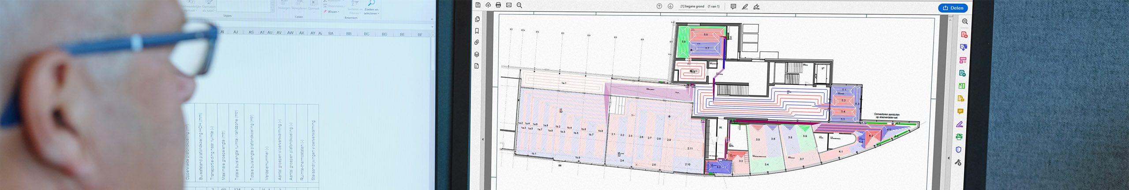Click the blue Delen share button
Screen dimensions: 1129x190
(x=953, y=8)
